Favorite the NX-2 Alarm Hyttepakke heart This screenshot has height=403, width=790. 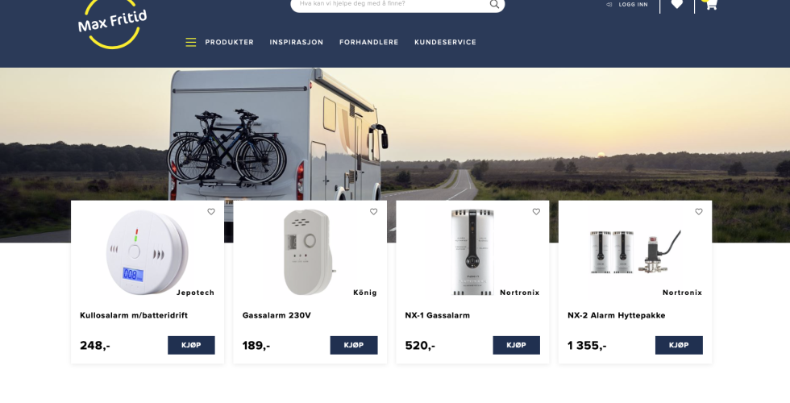[698, 211]
